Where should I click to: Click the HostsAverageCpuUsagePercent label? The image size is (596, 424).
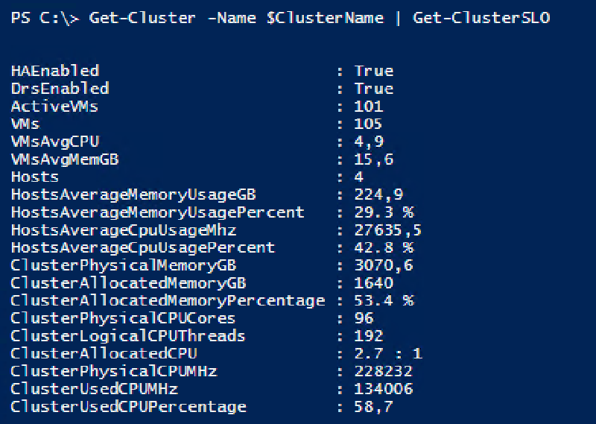click(143, 247)
